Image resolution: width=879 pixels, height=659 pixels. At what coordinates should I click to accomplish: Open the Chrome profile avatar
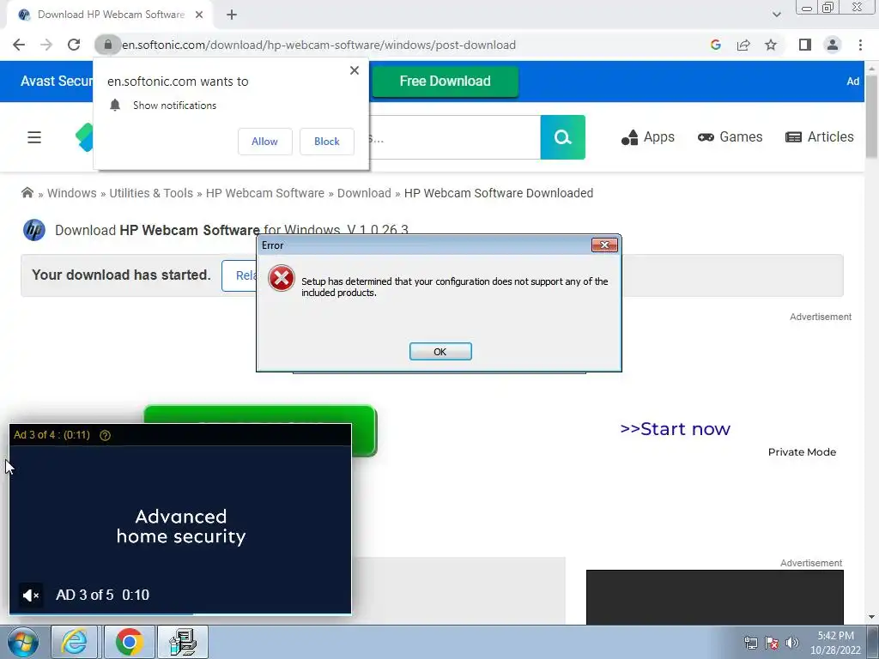pos(833,45)
